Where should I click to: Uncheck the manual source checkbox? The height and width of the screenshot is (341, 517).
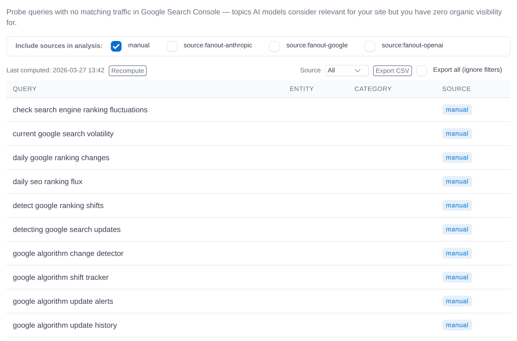116,46
